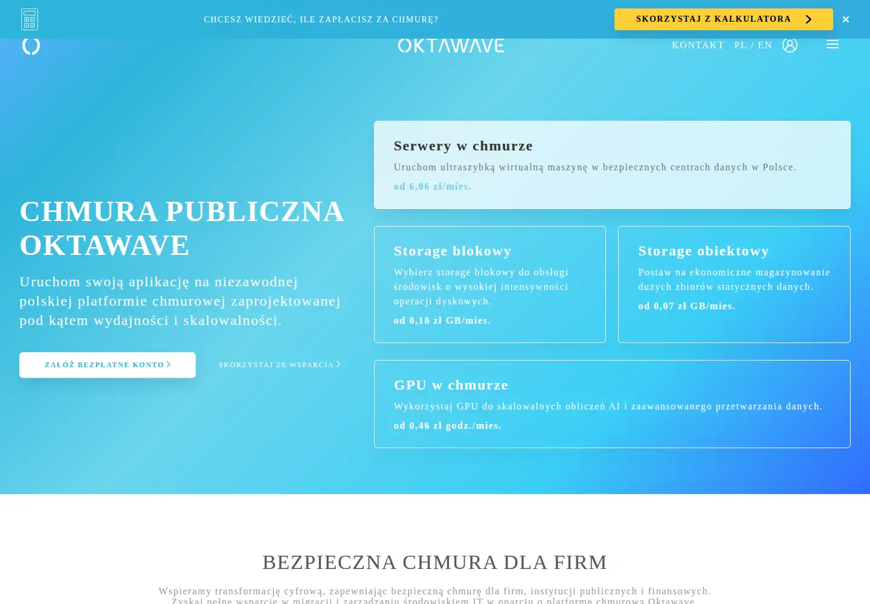Click the circular Oktawave logo icon at left

(31, 46)
